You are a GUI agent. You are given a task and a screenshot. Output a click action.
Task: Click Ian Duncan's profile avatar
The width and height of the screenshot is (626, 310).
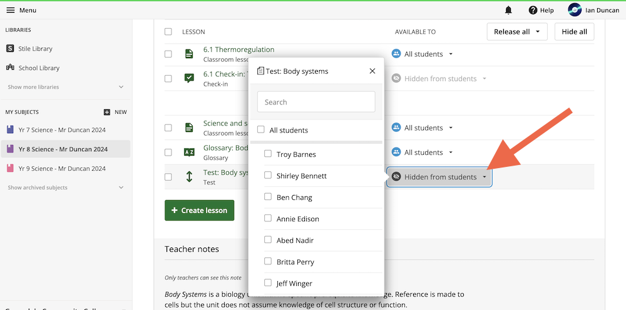coord(575,10)
